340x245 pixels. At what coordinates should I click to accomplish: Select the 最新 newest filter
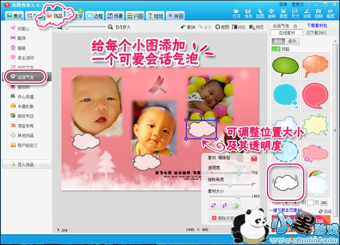pos(278,41)
